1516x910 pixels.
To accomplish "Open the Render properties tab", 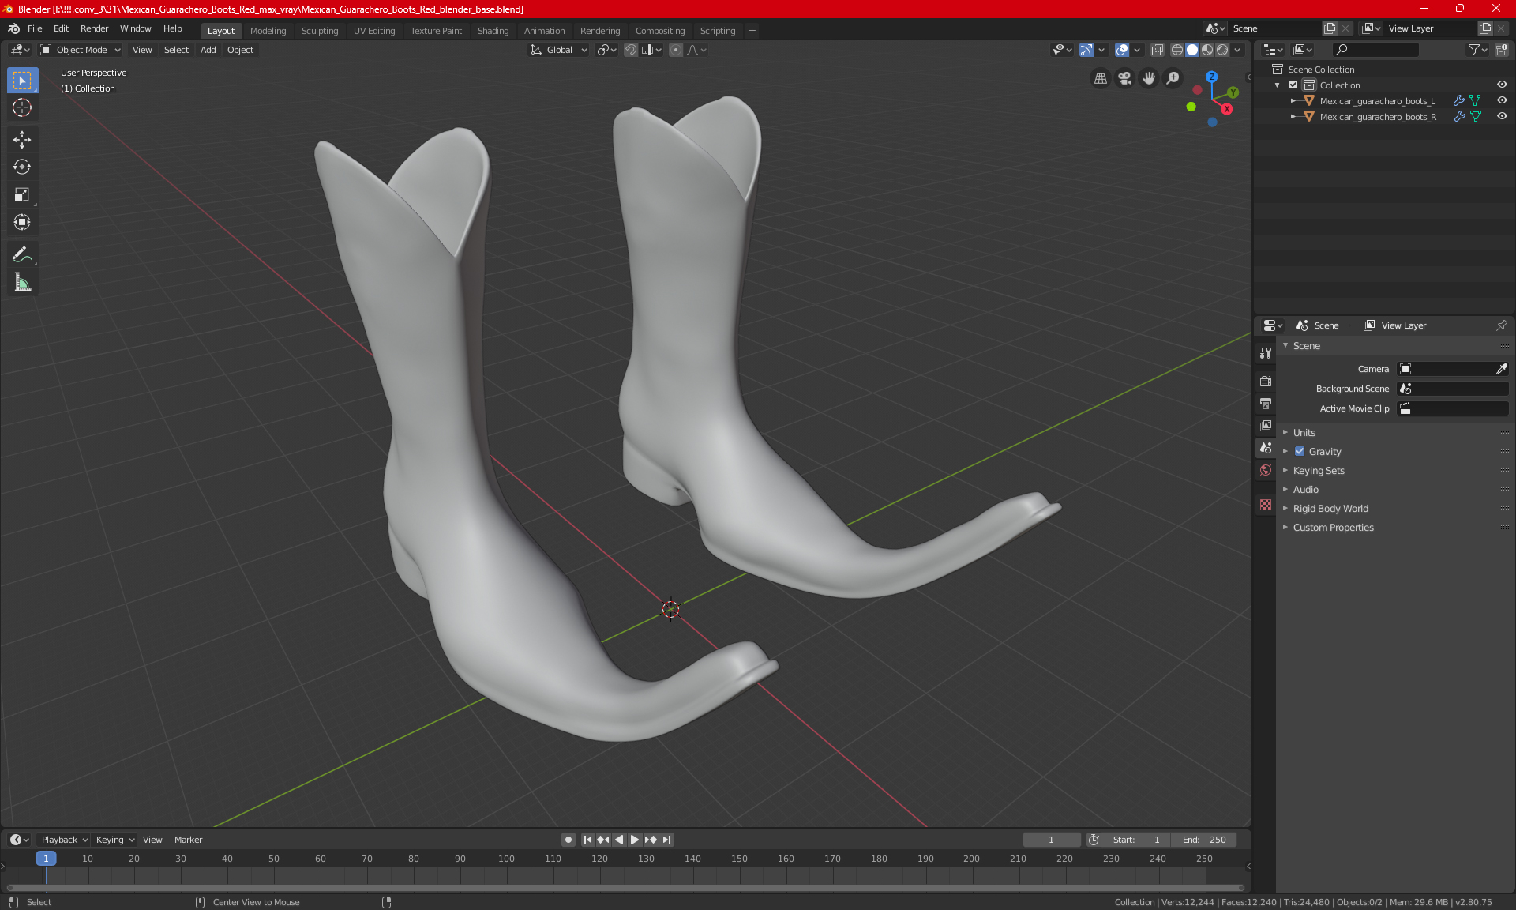I will [1266, 381].
